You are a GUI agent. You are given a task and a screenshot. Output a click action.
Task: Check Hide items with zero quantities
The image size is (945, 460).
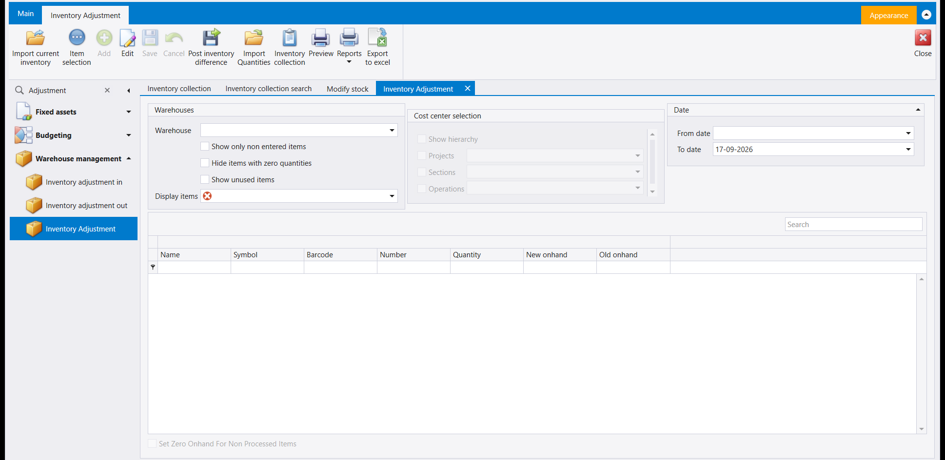click(x=205, y=163)
